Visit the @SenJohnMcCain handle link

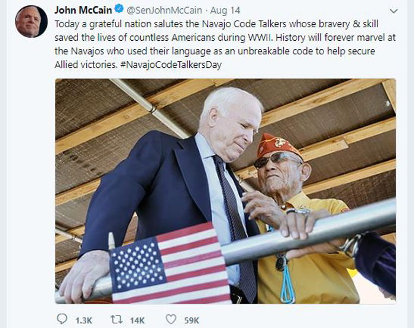coord(164,10)
